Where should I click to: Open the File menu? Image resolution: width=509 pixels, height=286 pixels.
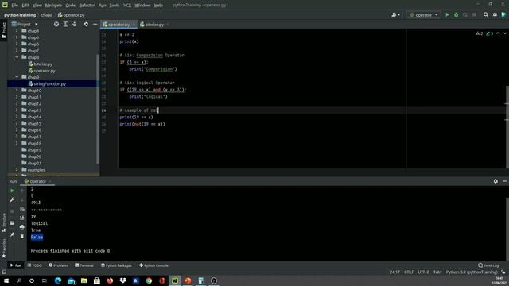14,6
